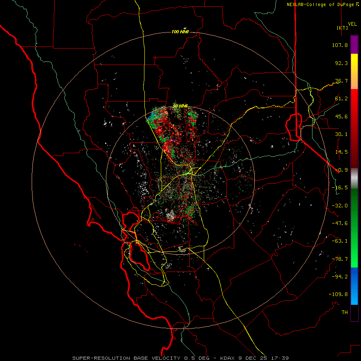Image resolution: width=361 pixels, height=361 pixels.
Task: Pick the yellow-orange segment of the color bar
Action: pos(354,71)
